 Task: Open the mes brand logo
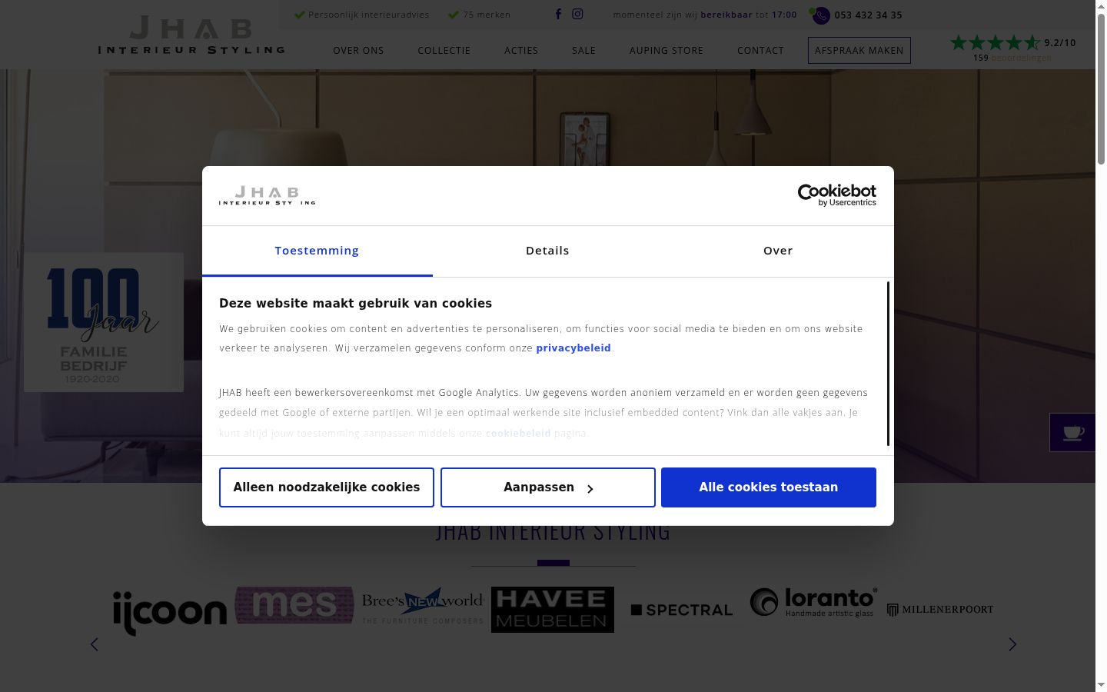294,605
